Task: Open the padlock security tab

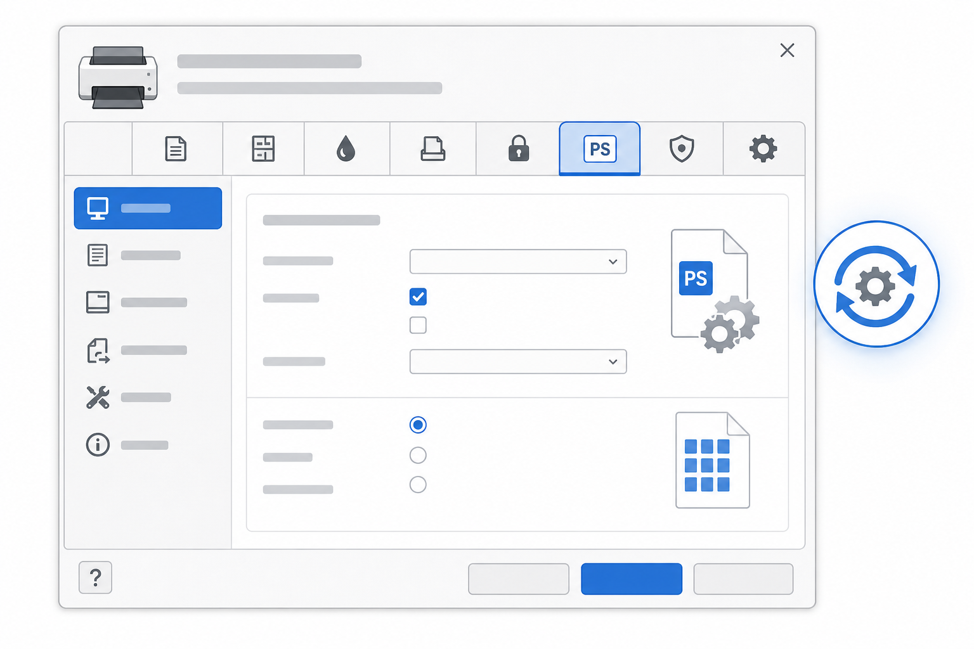Action: (x=519, y=149)
